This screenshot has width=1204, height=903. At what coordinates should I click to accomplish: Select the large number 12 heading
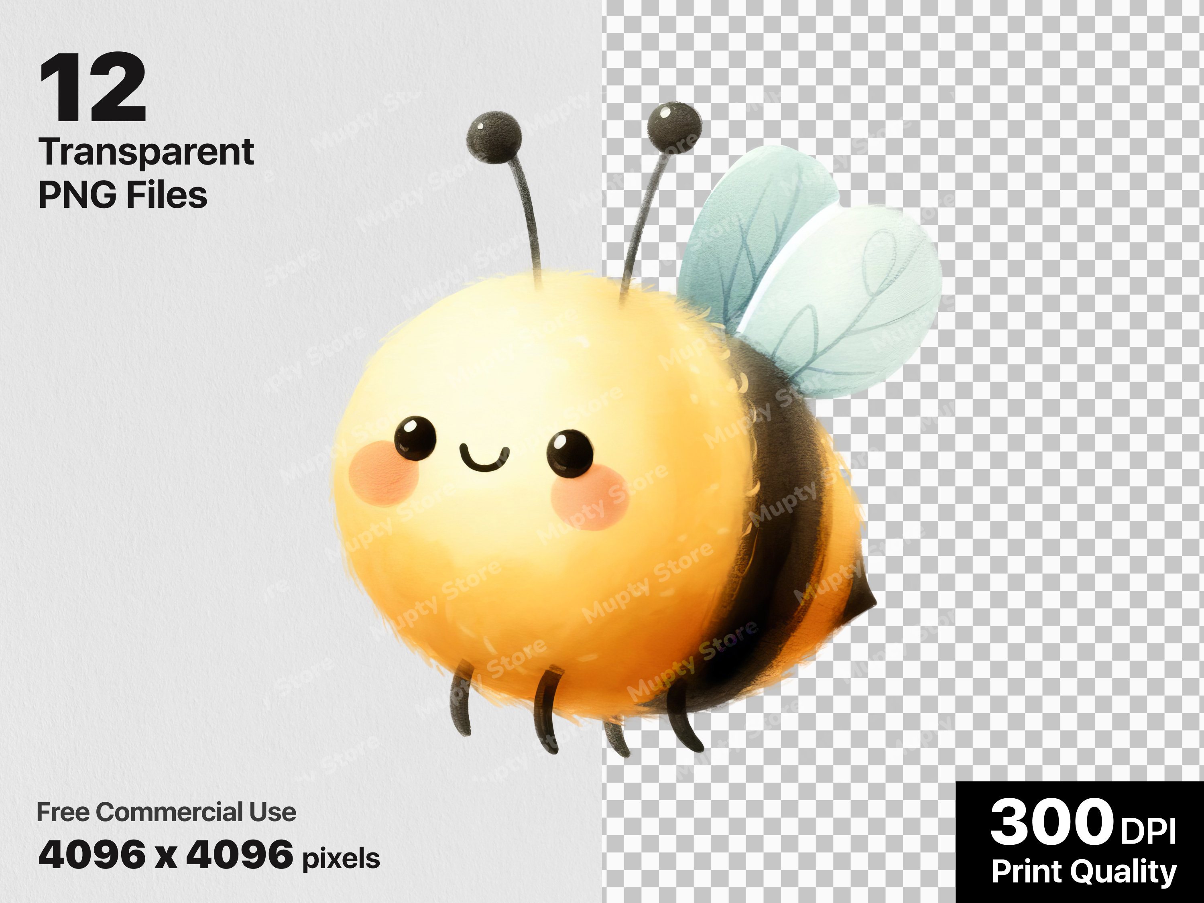pyautogui.click(x=93, y=87)
